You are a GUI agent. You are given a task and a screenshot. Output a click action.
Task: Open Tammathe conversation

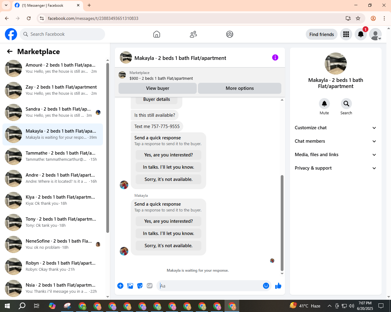point(53,156)
